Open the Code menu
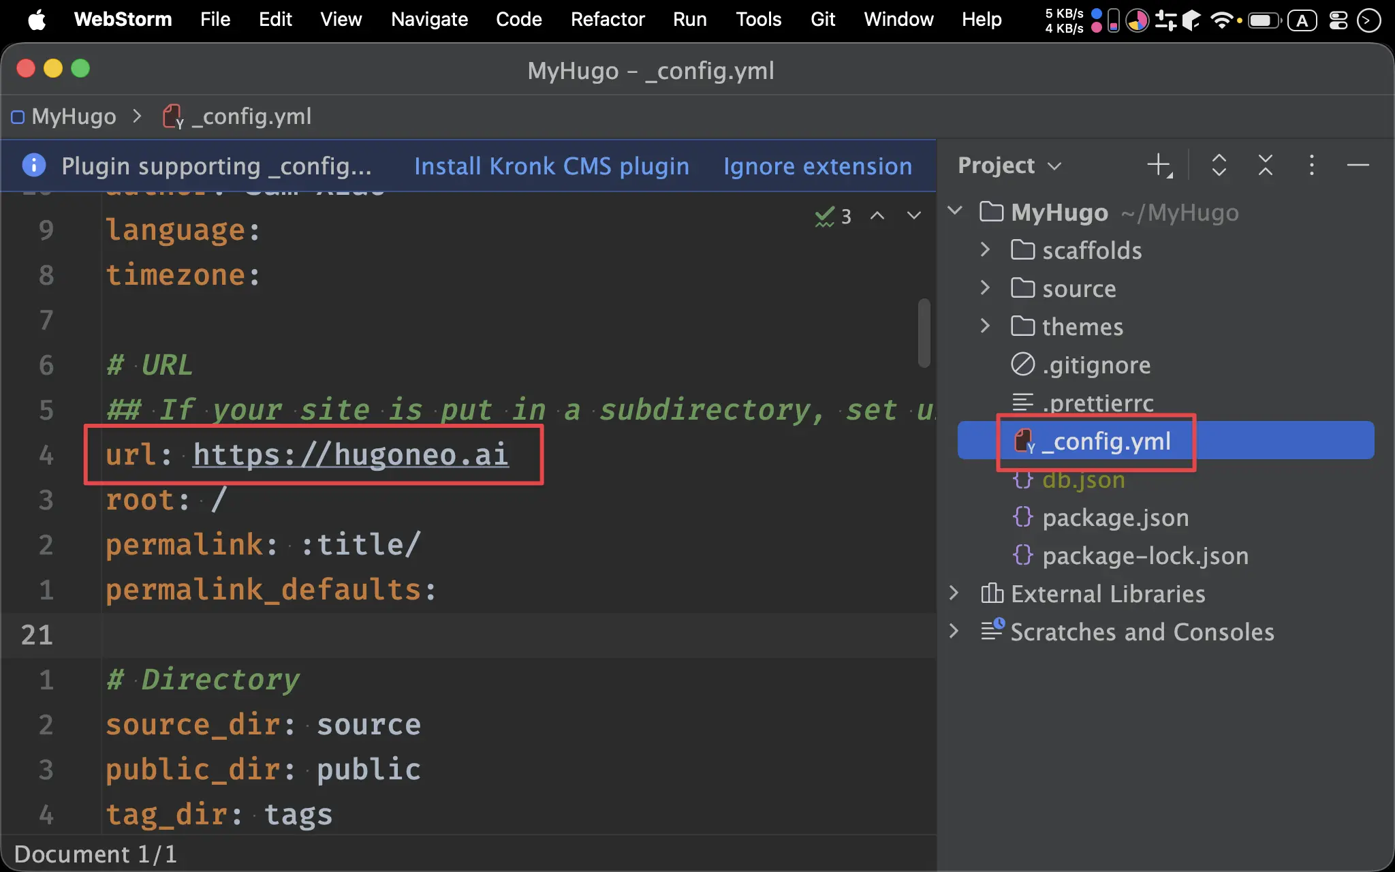The height and width of the screenshot is (872, 1395). [x=518, y=20]
